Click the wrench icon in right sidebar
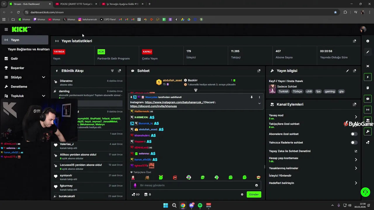This screenshot has height=210, width=374. tap(368, 132)
